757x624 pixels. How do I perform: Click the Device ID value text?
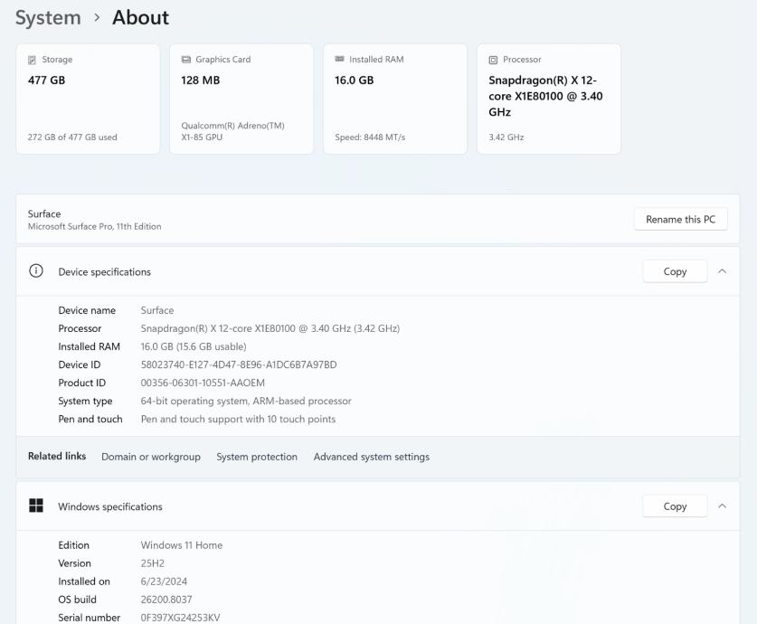click(239, 364)
